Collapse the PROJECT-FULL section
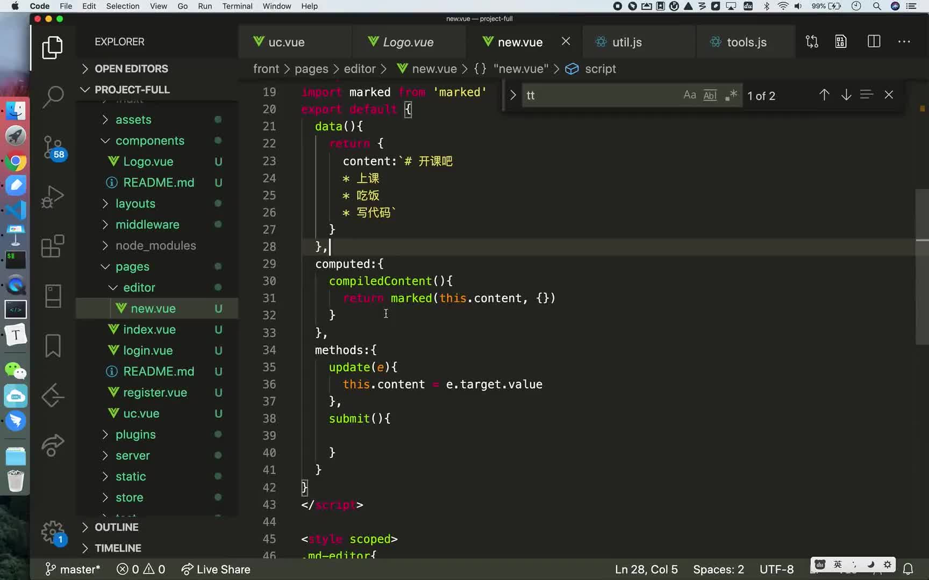The width and height of the screenshot is (929, 580). tap(132, 90)
